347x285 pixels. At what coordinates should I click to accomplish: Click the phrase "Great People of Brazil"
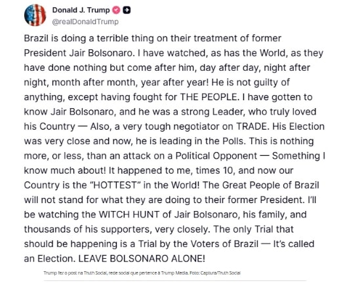click(x=270, y=185)
